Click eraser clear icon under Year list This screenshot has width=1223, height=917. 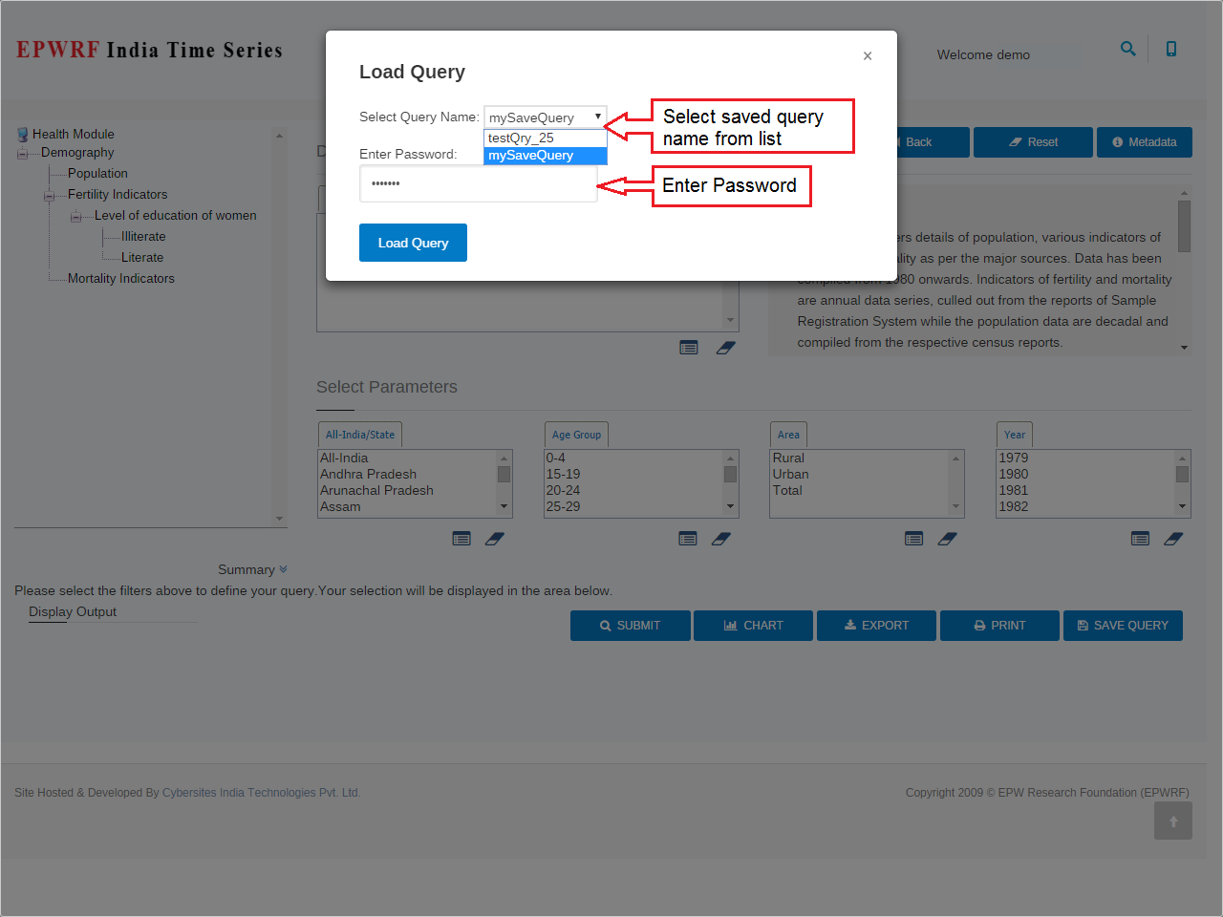click(1173, 539)
